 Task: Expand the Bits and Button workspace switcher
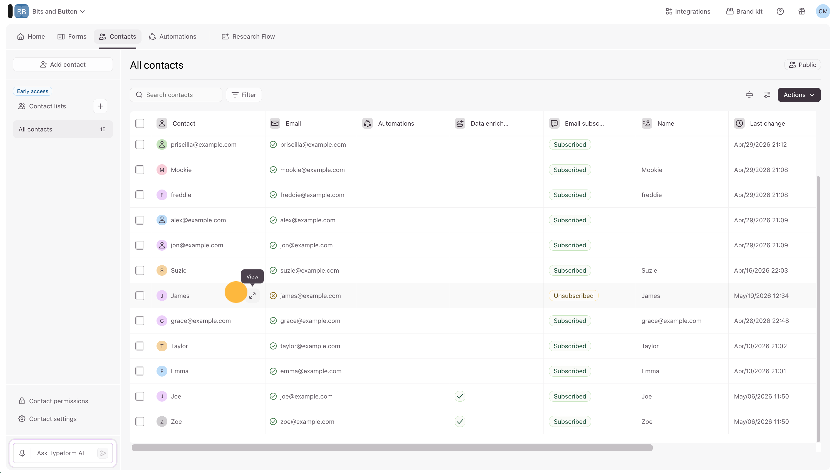pos(58,11)
